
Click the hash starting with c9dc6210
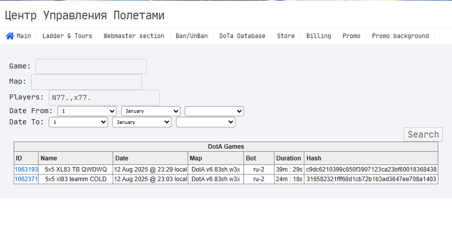[371, 170]
